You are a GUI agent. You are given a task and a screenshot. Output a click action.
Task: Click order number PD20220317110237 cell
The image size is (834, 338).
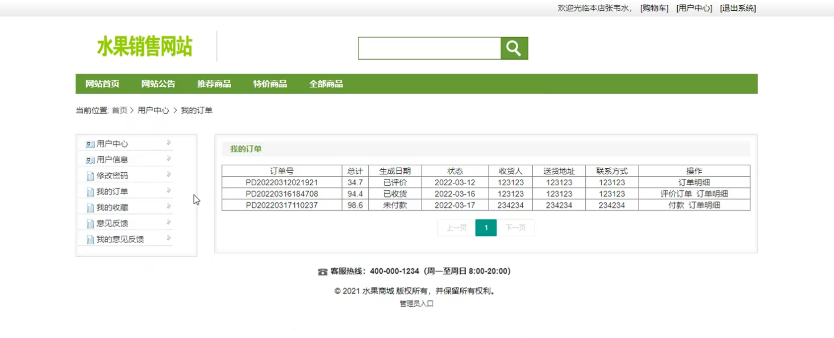(x=282, y=206)
